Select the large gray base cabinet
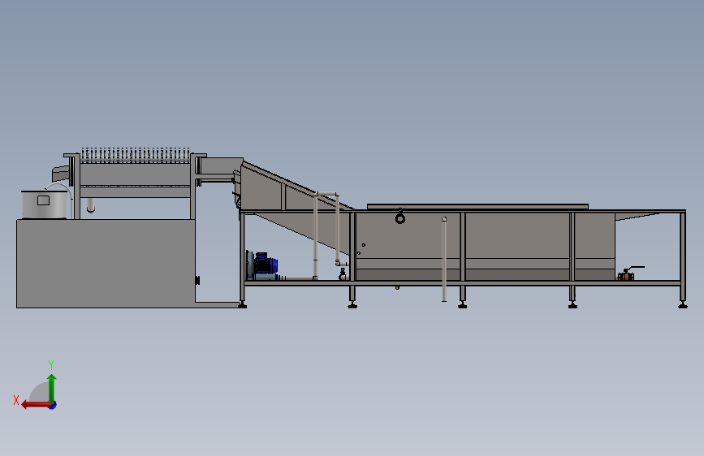This screenshot has height=456, width=704. click(106, 264)
